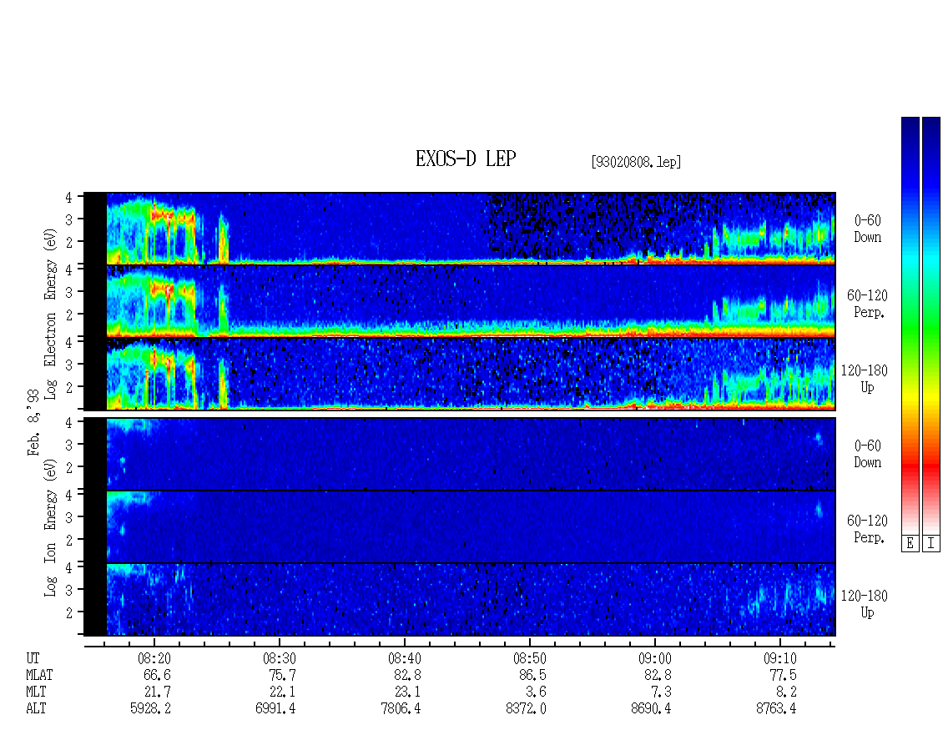Image resolution: width=943 pixels, height=730 pixels.
Task: Click the boxed E label below color bar
Action: (x=910, y=544)
